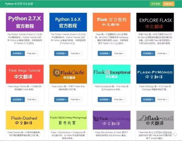Click Fork Me under Flask-Exceptional card
The width and height of the screenshot is (182, 141).
point(119,99)
